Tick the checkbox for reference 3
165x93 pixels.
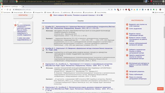[x=43, y=66]
